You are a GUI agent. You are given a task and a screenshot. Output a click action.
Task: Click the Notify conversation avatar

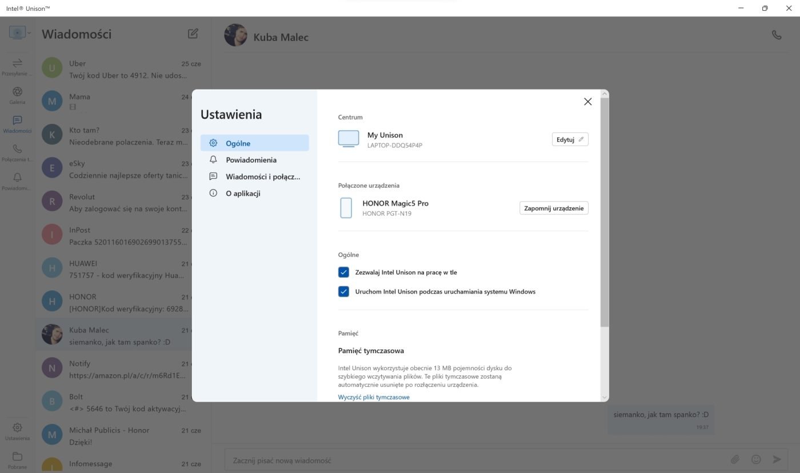point(52,368)
